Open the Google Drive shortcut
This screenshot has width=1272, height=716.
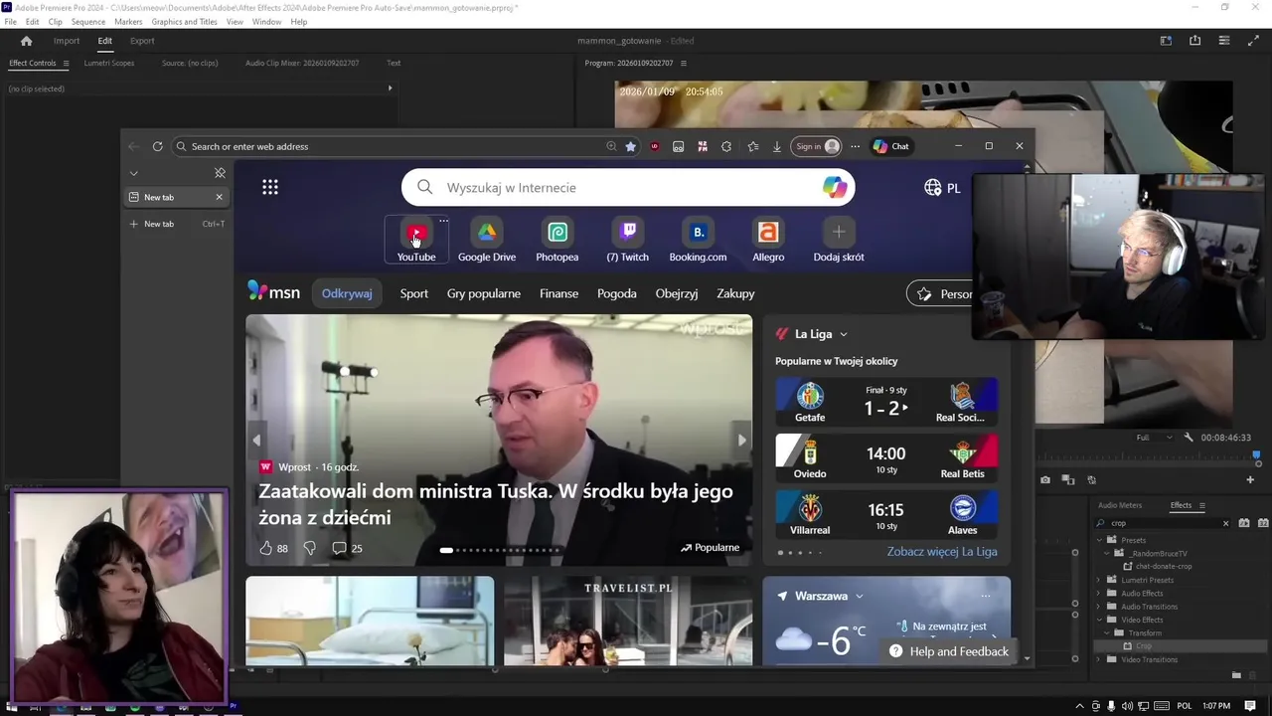[487, 241]
